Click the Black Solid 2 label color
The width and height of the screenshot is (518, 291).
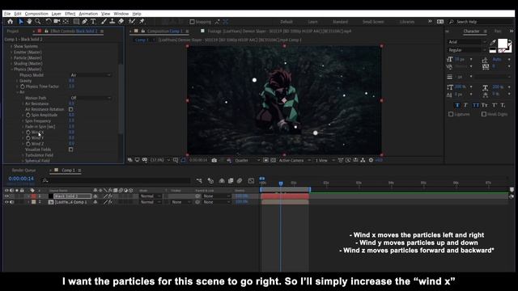34,196
